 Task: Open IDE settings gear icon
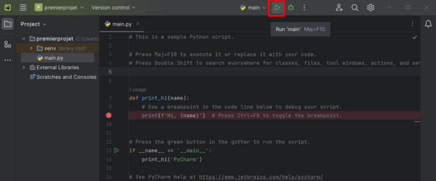click(x=371, y=8)
